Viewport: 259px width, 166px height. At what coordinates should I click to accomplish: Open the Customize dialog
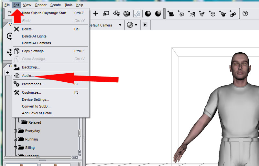point(51,93)
